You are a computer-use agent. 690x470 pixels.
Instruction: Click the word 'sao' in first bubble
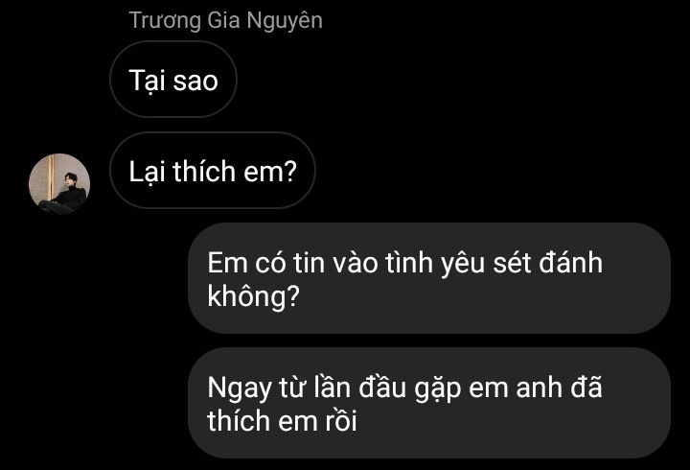pos(195,81)
